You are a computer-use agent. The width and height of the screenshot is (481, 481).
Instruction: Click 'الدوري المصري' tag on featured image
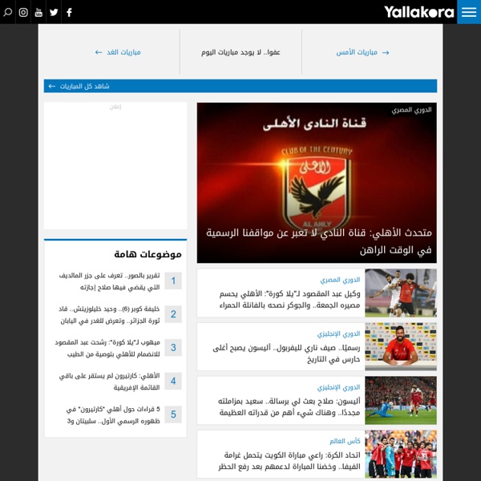tap(411, 110)
